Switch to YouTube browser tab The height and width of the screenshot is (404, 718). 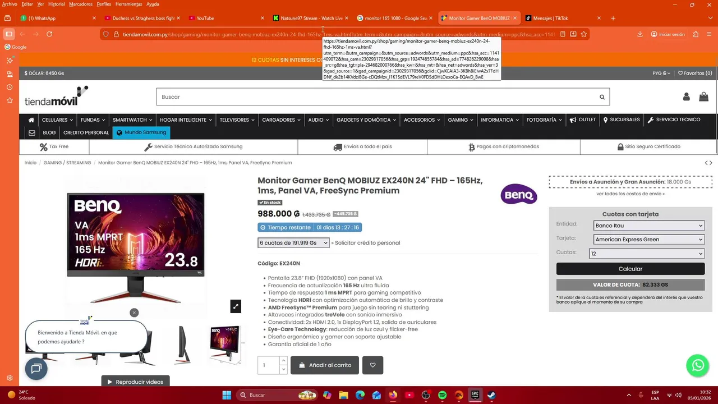click(226, 18)
